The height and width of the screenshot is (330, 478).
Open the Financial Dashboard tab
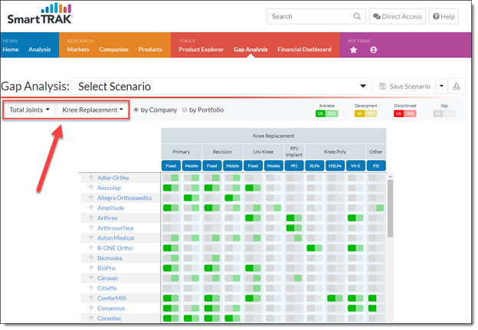304,49
